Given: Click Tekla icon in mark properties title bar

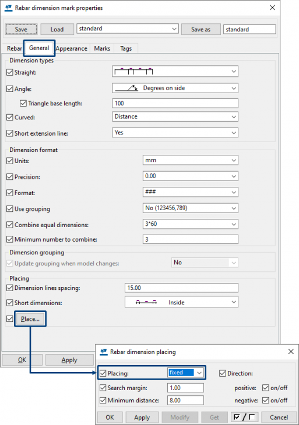Looking at the screenshot, I should pos(9,8).
